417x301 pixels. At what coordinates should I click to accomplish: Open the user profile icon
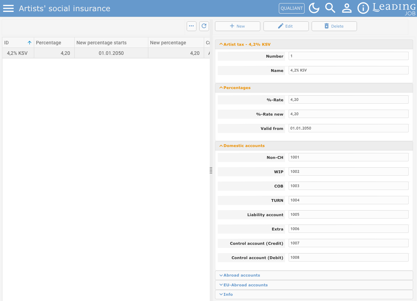point(347,8)
